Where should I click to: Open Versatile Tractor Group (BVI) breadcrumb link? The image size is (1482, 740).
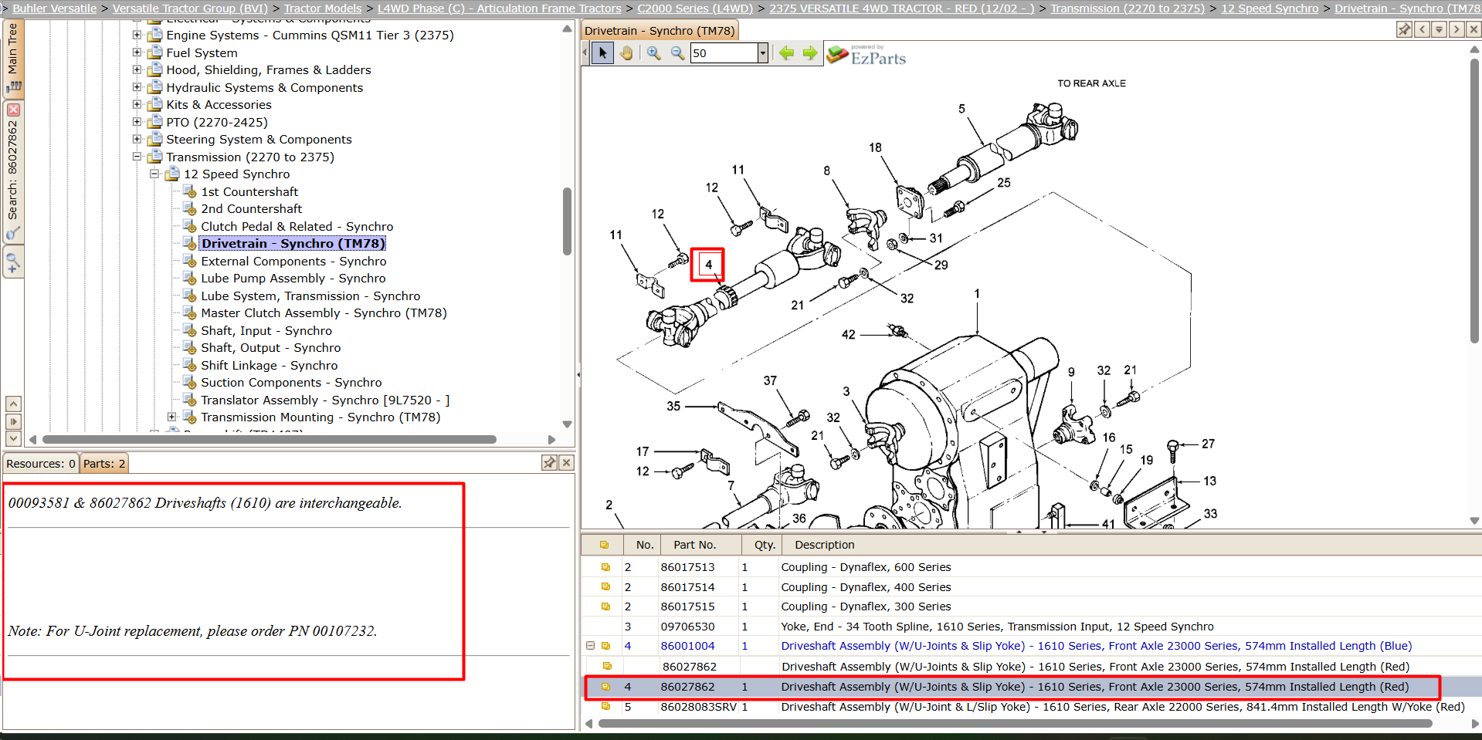[x=190, y=8]
